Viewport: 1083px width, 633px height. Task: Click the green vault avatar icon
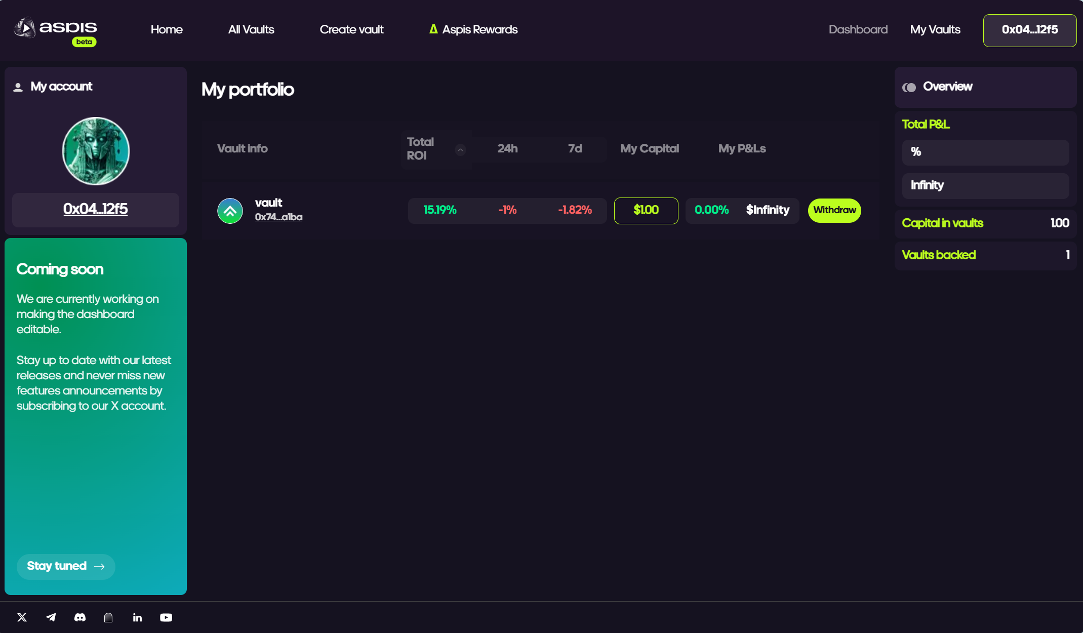coord(230,211)
